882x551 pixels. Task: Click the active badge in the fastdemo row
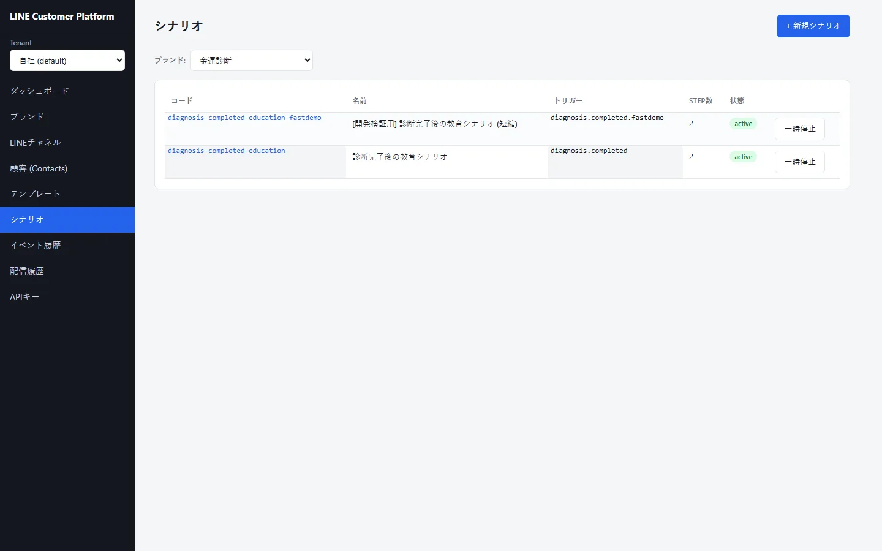[x=743, y=124]
